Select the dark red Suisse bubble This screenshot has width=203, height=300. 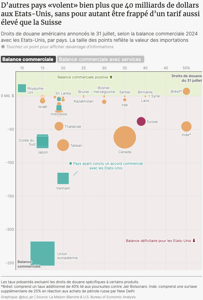(141, 121)
